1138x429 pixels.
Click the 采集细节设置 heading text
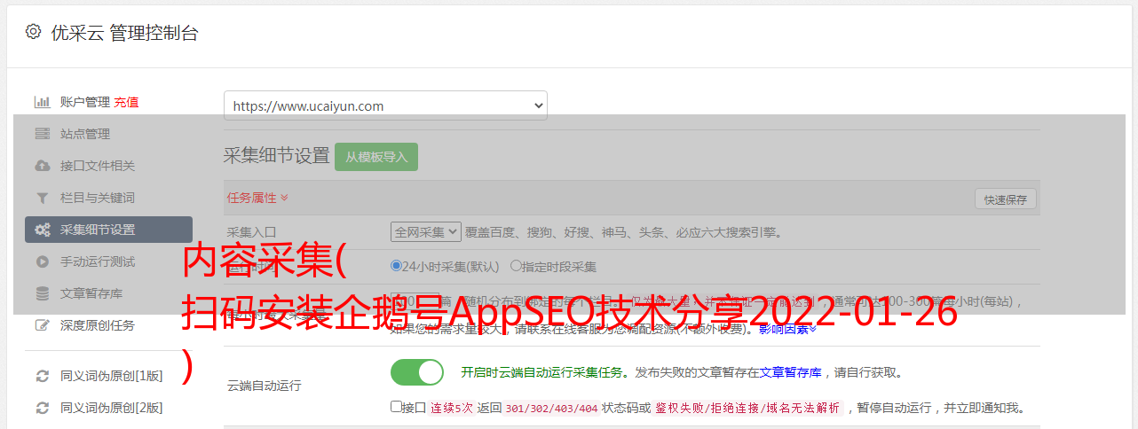[277, 156]
